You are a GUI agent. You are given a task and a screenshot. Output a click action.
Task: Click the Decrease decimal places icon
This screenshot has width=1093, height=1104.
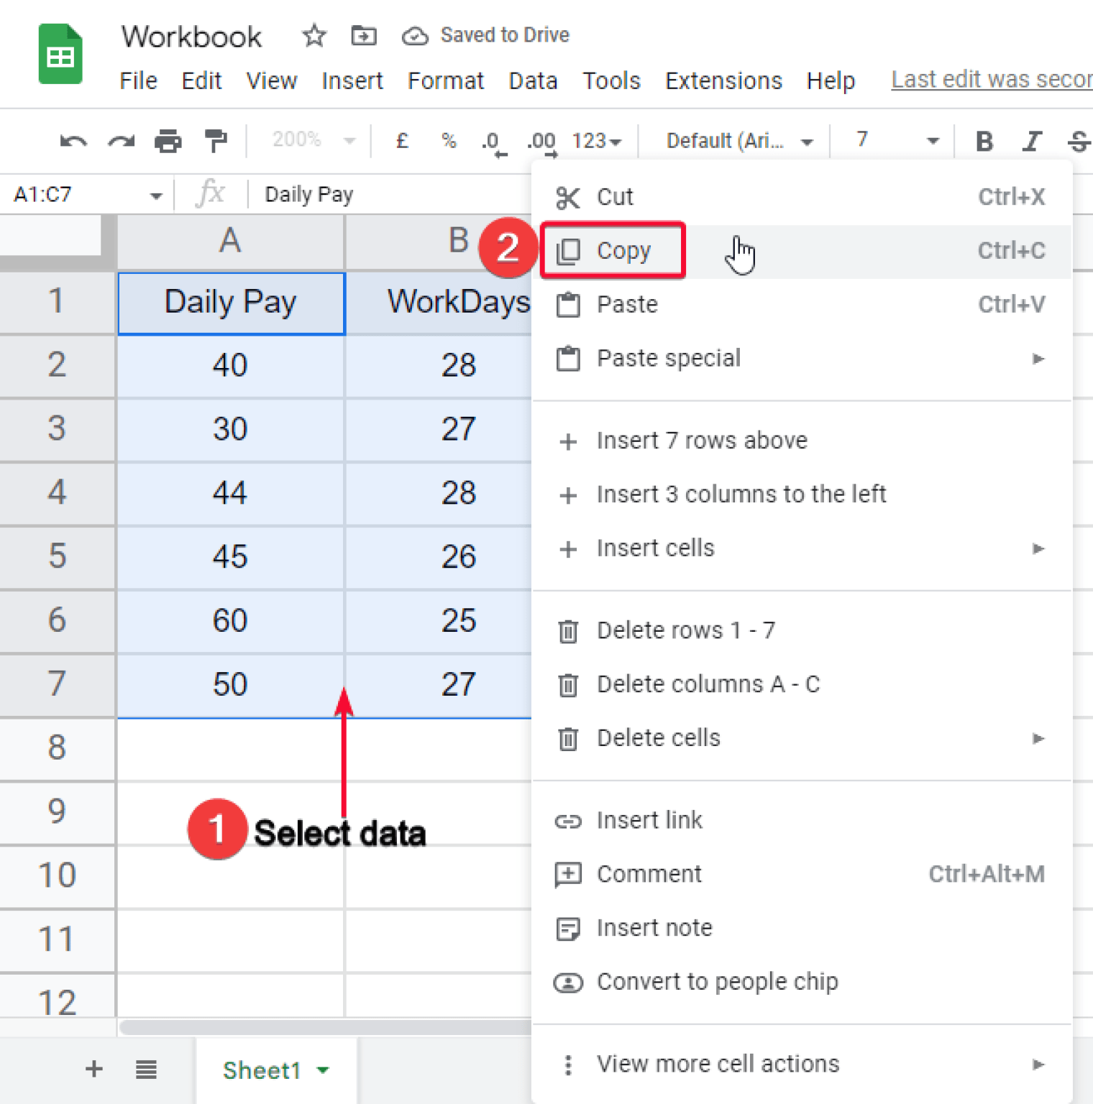click(x=493, y=142)
